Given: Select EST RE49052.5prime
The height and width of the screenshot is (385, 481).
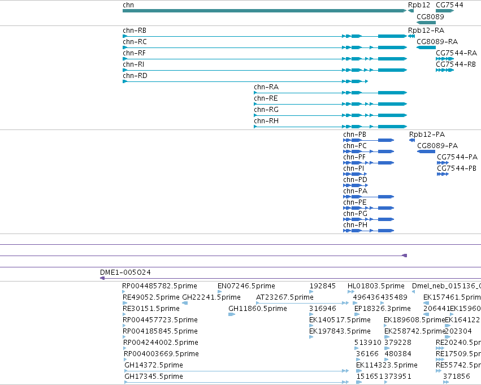Looking at the screenshot, I should click(x=151, y=297).
